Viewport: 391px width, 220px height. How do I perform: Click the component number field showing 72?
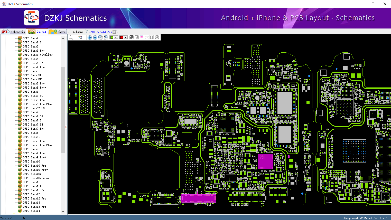click(x=80, y=37)
